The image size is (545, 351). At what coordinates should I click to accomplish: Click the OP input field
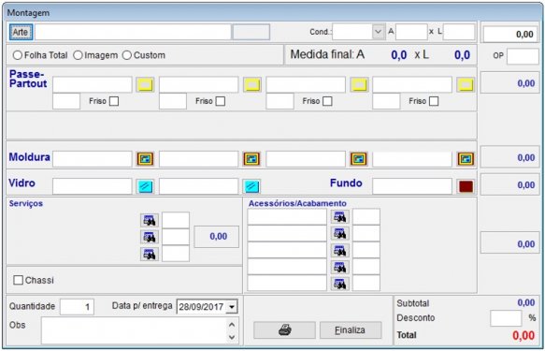(523, 56)
